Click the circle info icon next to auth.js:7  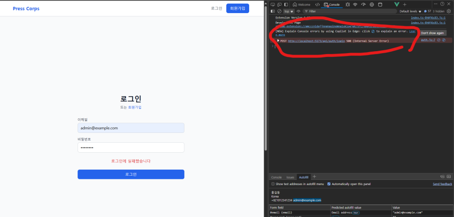(x=438, y=40)
